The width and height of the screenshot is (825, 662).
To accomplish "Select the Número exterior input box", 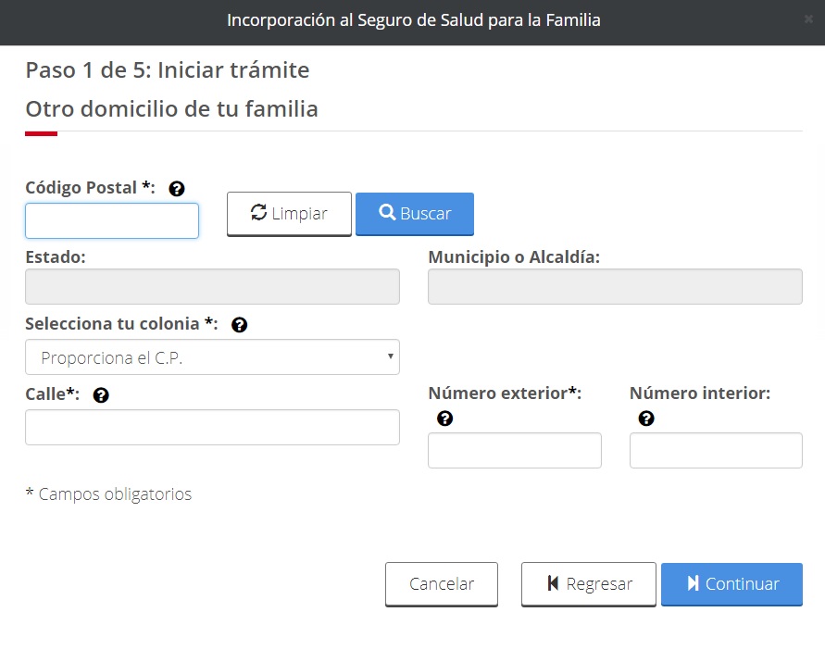I will point(514,451).
